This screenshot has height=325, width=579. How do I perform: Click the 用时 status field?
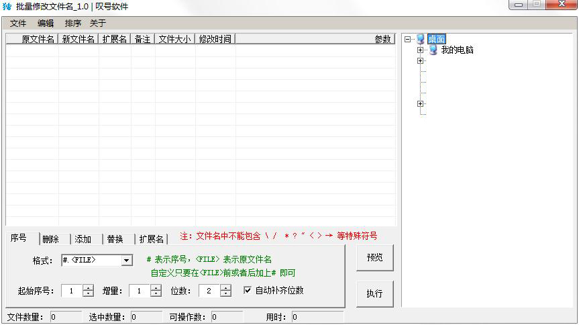tap(317, 317)
